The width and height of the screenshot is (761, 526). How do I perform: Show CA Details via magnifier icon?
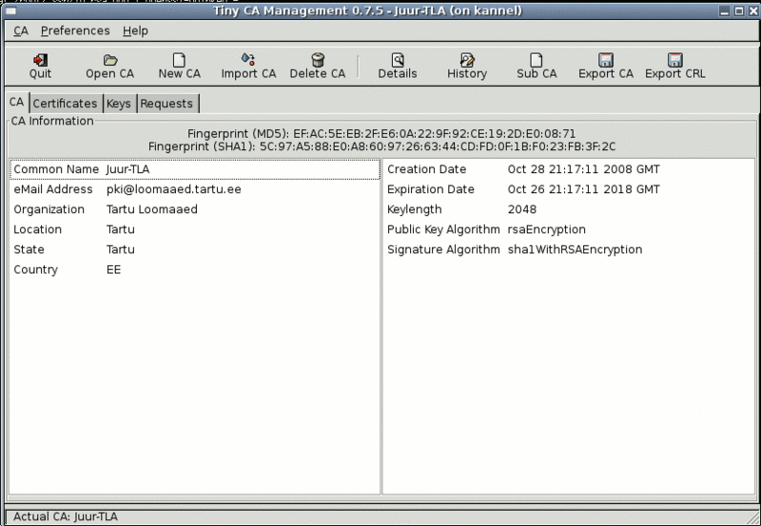[398, 60]
